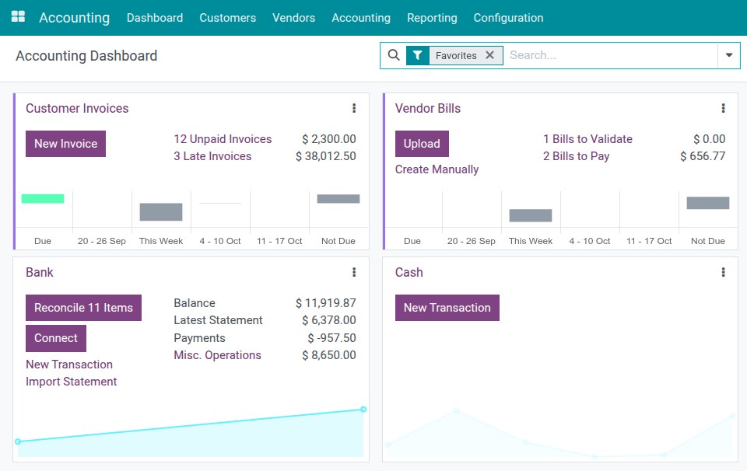
Task: Click This Week bar in Customer Invoices chart
Action: click(161, 211)
